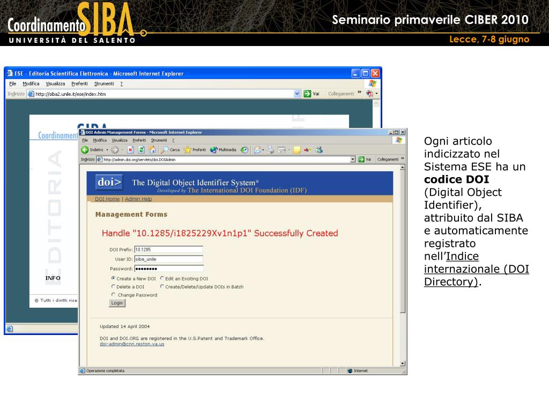This screenshot has width=549, height=411.
Task: Select the Change Password option
Action: point(113,295)
